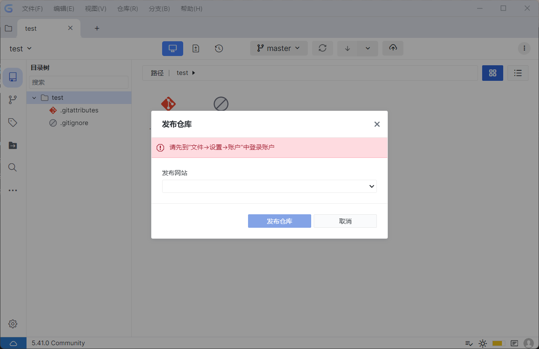
Task: Switch to the file changes view
Action: [195, 48]
